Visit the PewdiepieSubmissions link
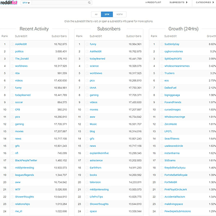This screenshot has height=216, width=216. 177,211
